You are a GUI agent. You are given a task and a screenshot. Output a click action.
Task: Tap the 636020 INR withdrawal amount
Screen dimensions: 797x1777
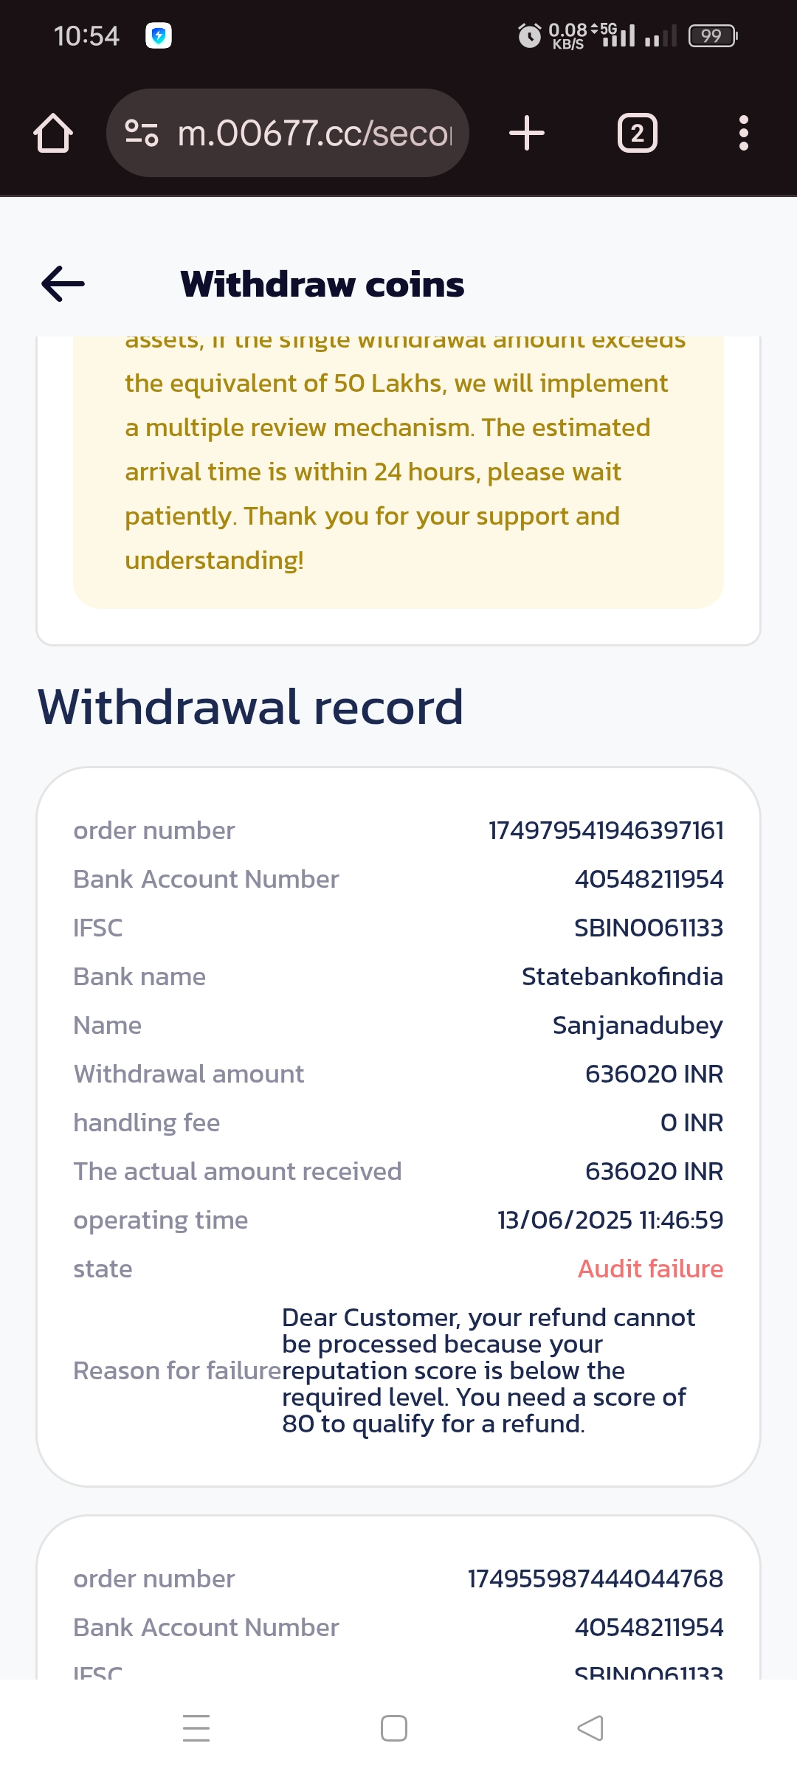pos(653,1074)
